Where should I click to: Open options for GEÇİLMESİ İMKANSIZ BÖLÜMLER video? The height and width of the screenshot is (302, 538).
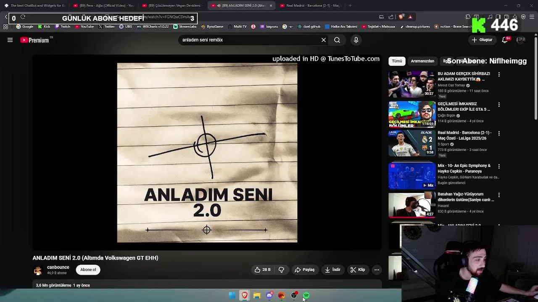pos(499,104)
